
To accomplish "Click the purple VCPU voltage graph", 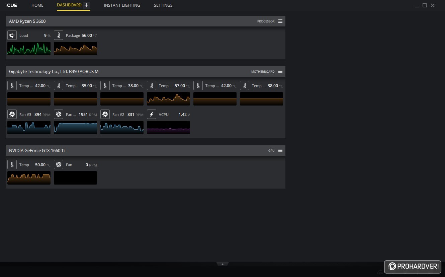I will pyautogui.click(x=168, y=128).
